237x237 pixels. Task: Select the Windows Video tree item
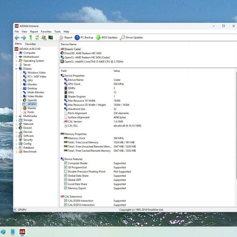35,73
